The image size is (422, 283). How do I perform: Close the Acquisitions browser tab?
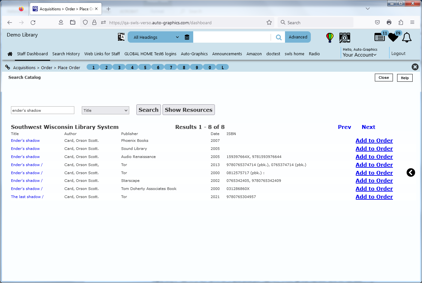coord(96,9)
